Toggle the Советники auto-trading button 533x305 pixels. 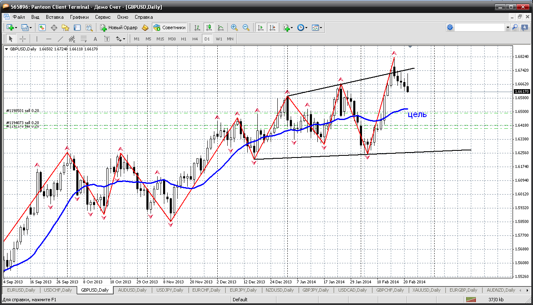pos(169,27)
